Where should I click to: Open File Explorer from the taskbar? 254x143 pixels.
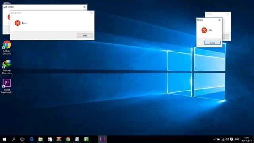point(40,139)
